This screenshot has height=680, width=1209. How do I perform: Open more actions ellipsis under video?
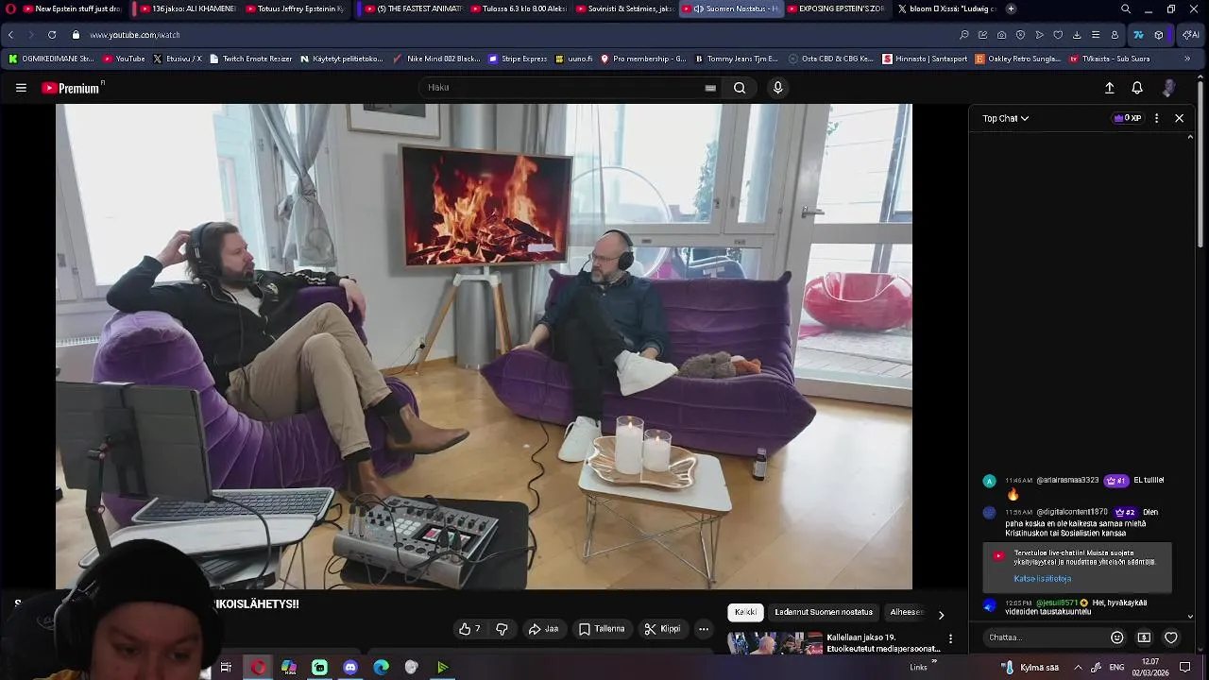[704, 629]
